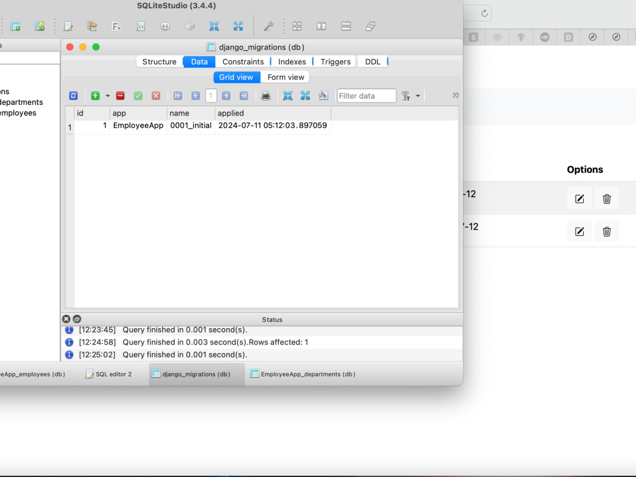Click the create table main toolbar icon

point(15,26)
